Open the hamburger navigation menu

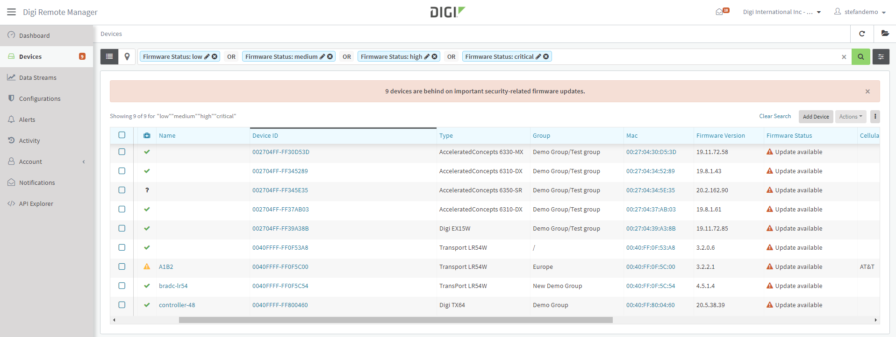[x=11, y=12]
